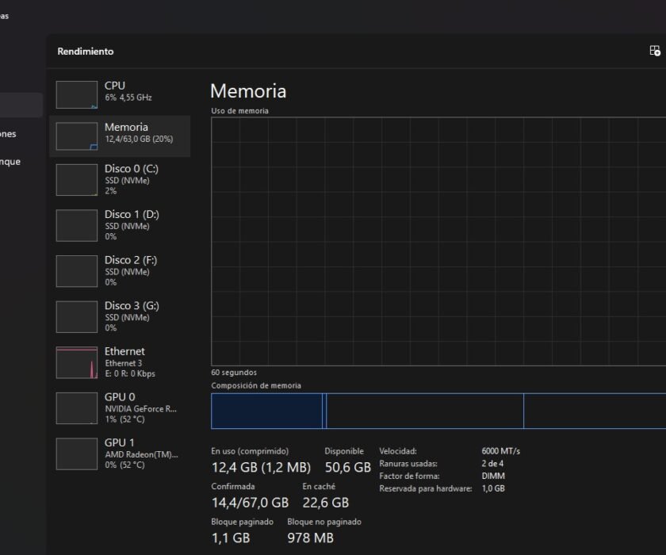Select the Ethernet network entry

(x=120, y=362)
